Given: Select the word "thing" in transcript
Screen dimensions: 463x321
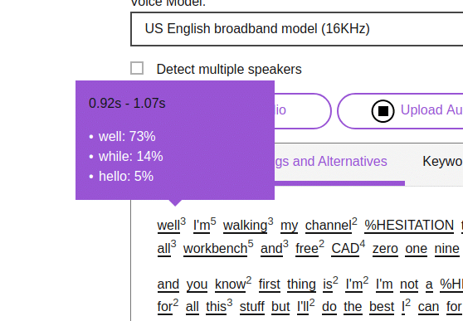Looking at the screenshot, I should tap(301, 285).
